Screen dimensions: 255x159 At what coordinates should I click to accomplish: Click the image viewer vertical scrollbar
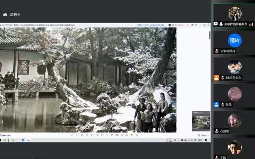pyautogui.click(x=210, y=35)
